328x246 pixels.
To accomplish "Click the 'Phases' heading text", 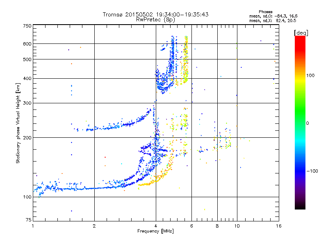I will pos(265,12).
